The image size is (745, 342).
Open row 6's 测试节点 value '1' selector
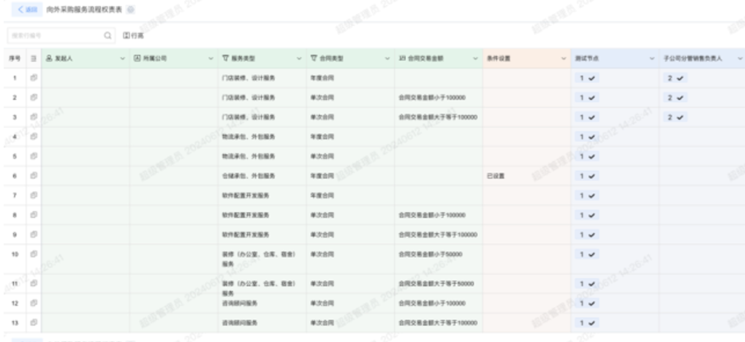click(x=588, y=176)
